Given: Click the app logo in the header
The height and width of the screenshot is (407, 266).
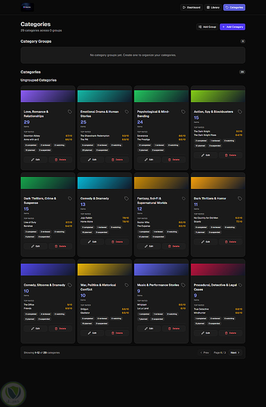Looking at the screenshot, I should 27,7.
